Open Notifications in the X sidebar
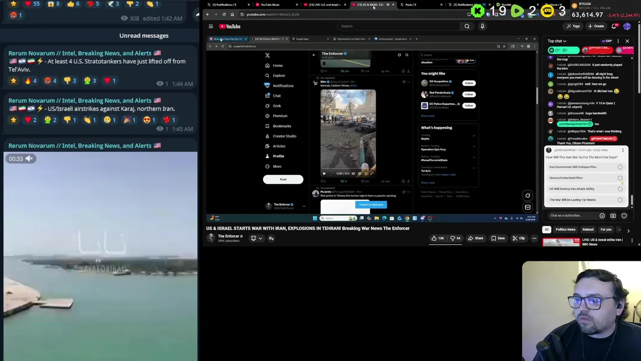The width and height of the screenshot is (641, 361). point(279,86)
